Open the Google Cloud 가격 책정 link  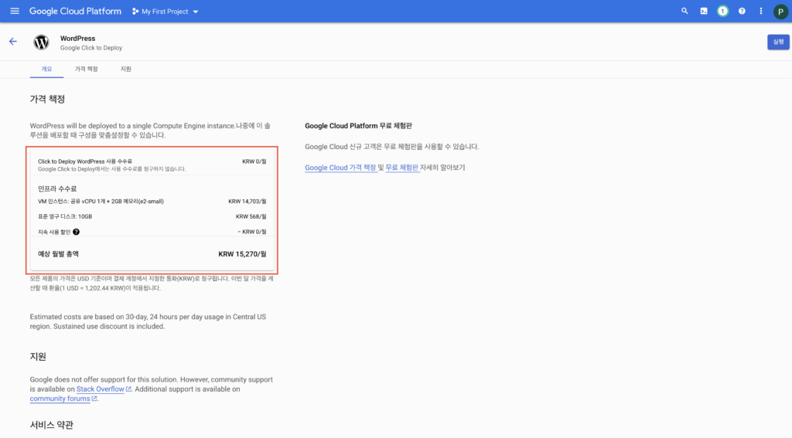pos(340,168)
